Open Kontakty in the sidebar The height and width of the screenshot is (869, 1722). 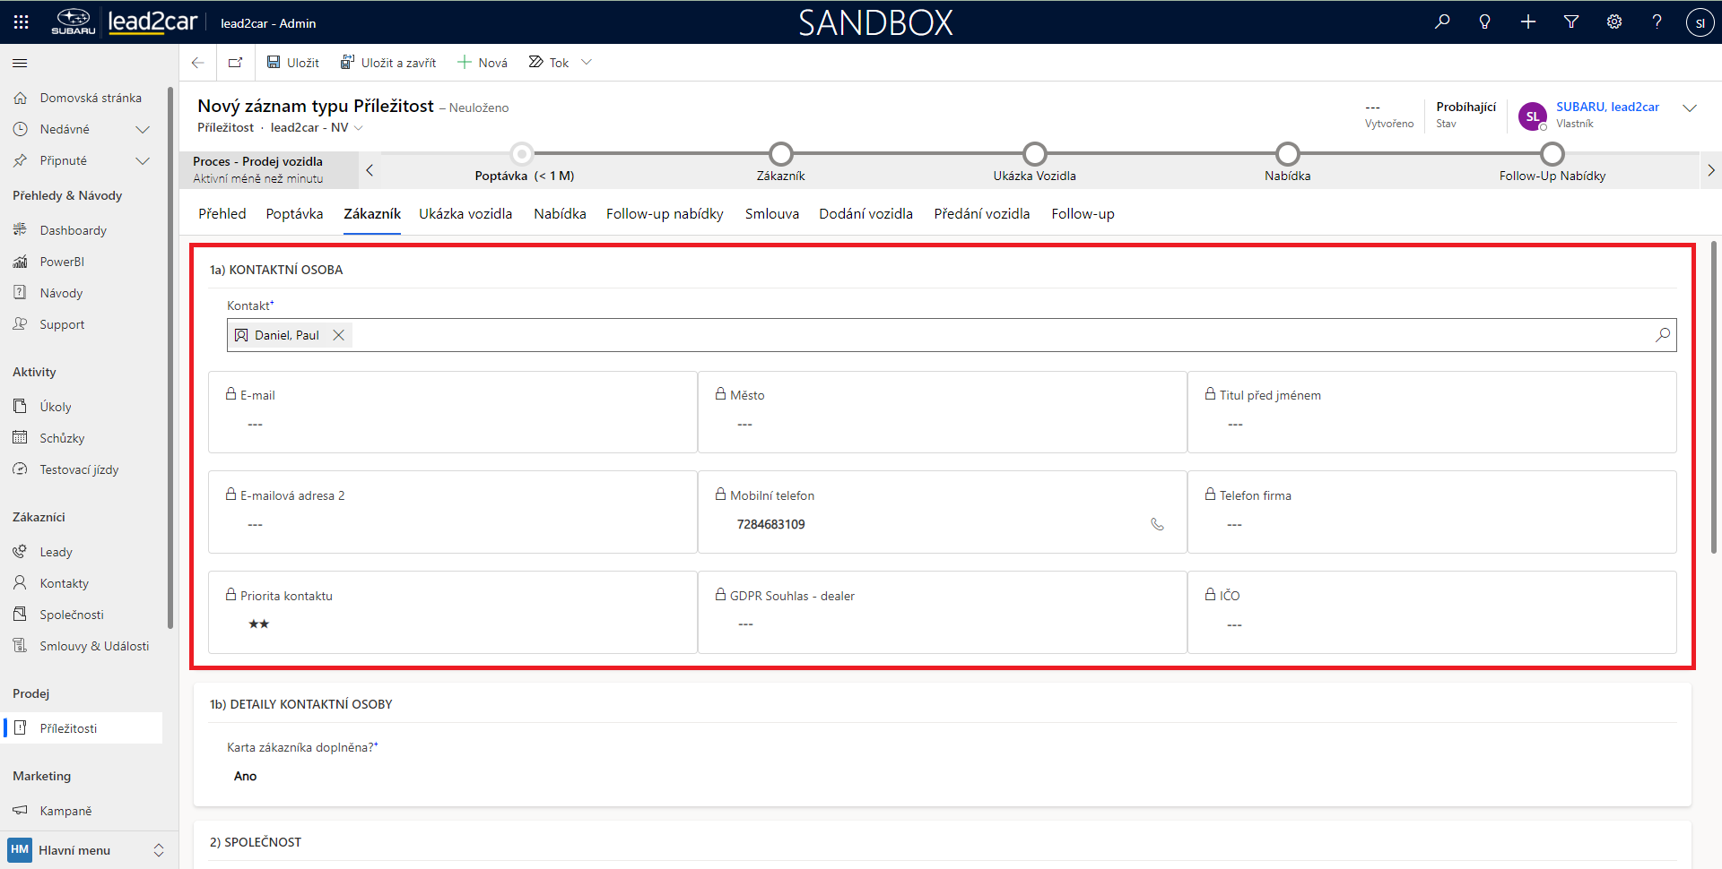pos(64,583)
